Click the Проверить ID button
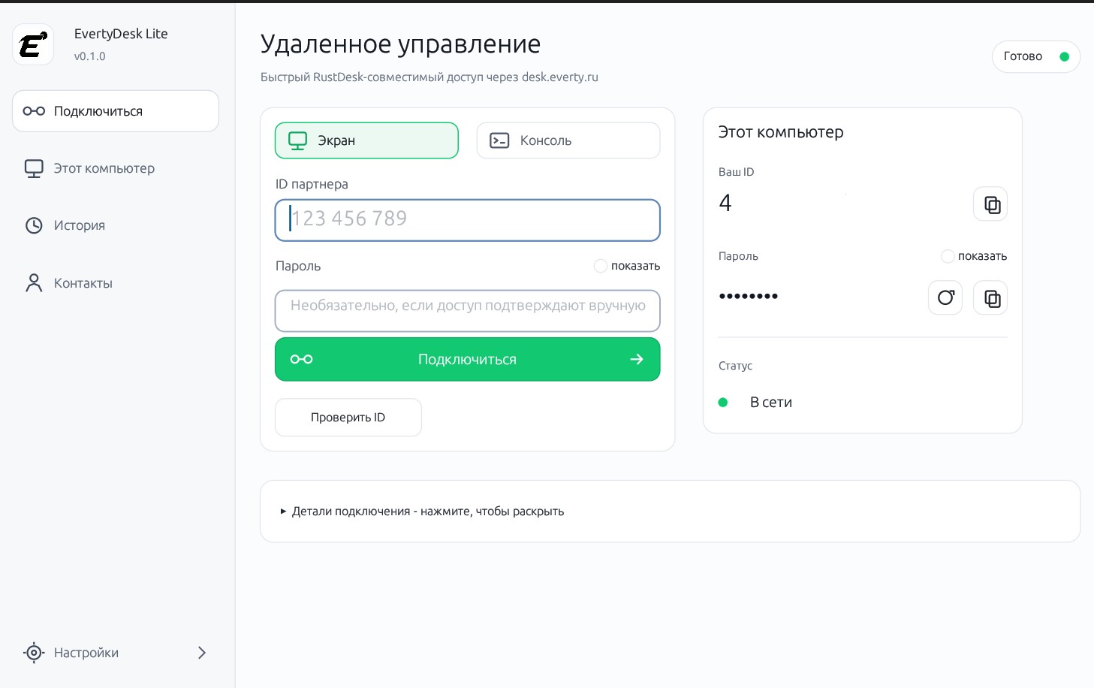Screen dimensions: 1094x688 click(x=348, y=418)
